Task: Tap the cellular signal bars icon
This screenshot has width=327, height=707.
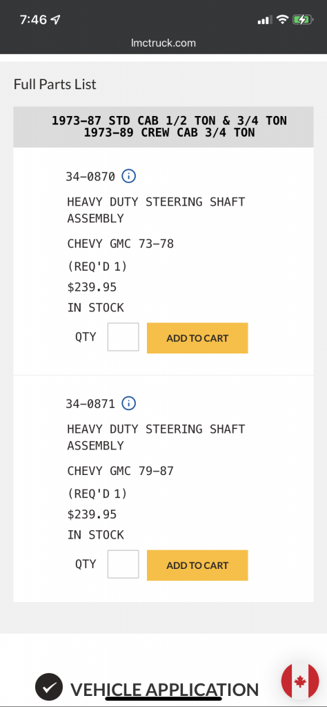Action: (x=264, y=20)
